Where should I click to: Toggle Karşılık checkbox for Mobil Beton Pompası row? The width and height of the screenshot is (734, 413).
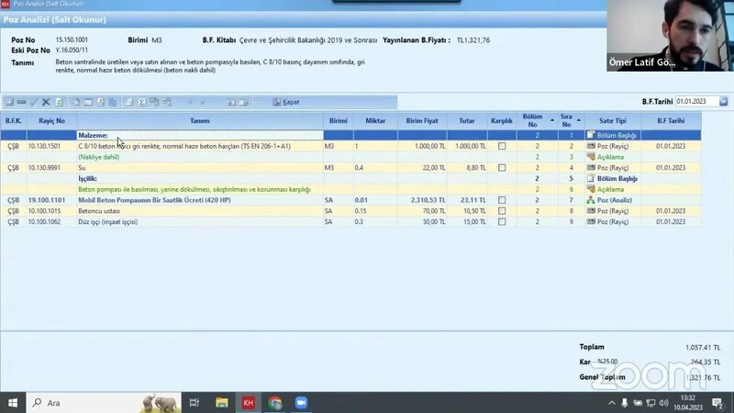click(x=502, y=200)
